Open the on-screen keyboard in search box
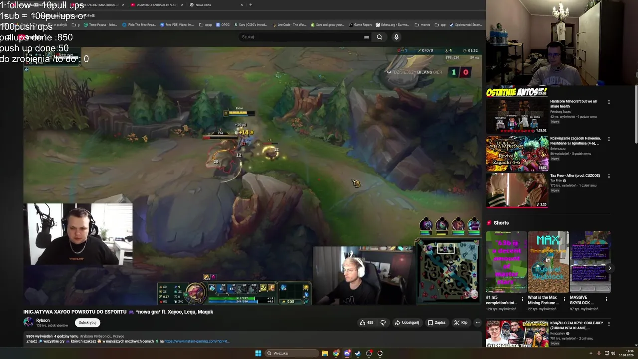The image size is (638, 359). 366,37
